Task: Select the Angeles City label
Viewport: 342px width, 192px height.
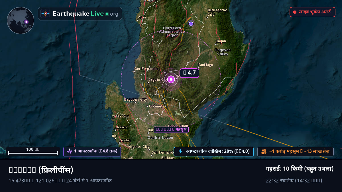Action: (139, 147)
